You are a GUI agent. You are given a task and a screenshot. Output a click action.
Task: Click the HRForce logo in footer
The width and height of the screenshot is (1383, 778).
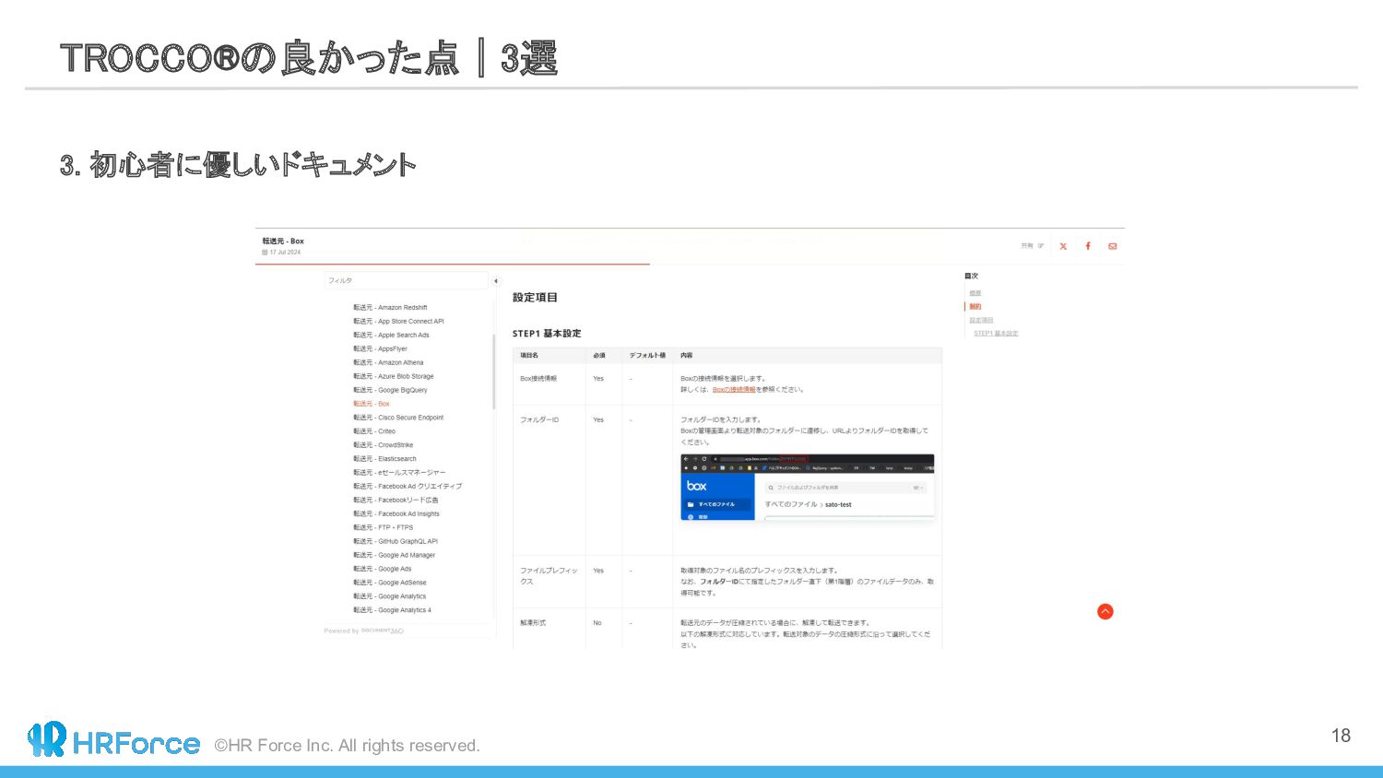pos(114,740)
